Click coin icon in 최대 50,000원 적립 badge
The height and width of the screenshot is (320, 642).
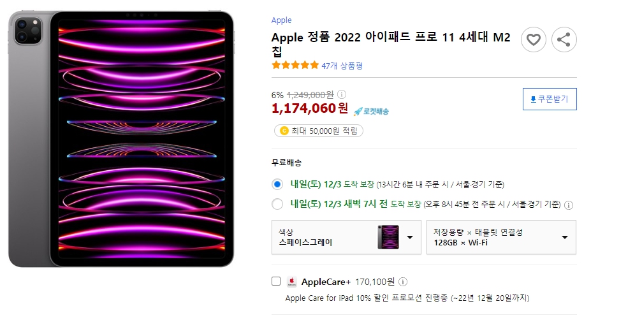284,131
